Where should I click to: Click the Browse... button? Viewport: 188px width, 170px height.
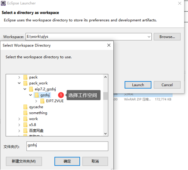[x=167, y=37]
